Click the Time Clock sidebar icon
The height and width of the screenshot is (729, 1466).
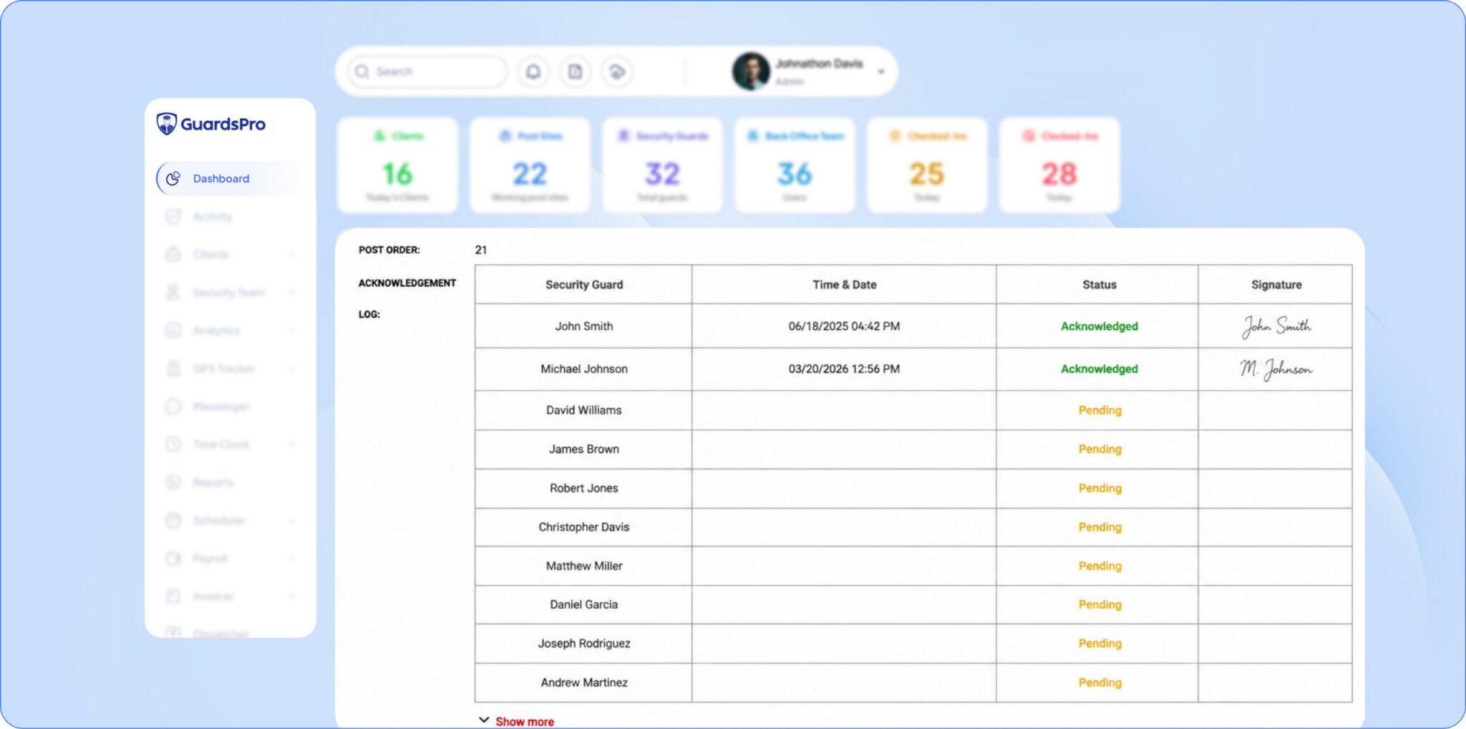[173, 444]
